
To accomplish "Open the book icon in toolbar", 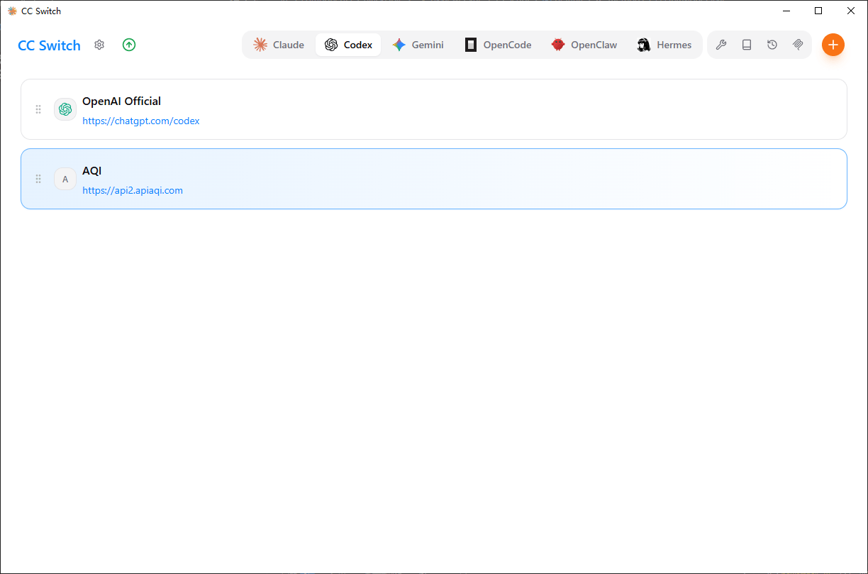I will [x=747, y=45].
